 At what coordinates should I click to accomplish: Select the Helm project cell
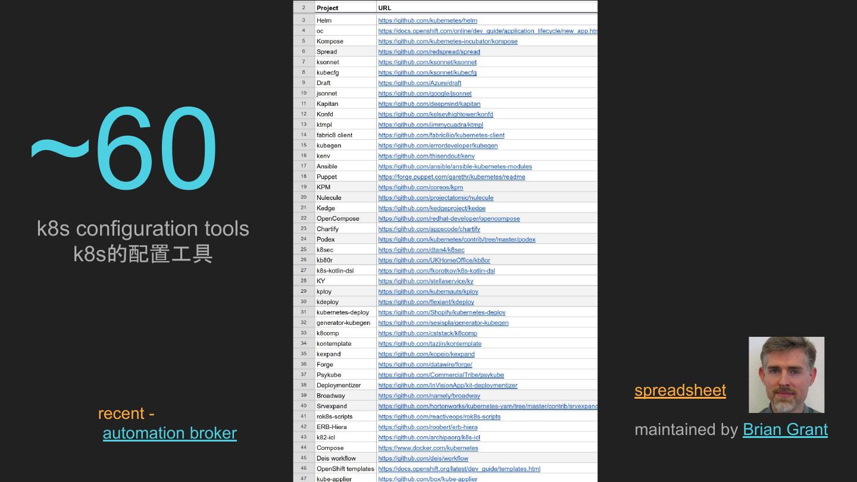(x=346, y=20)
